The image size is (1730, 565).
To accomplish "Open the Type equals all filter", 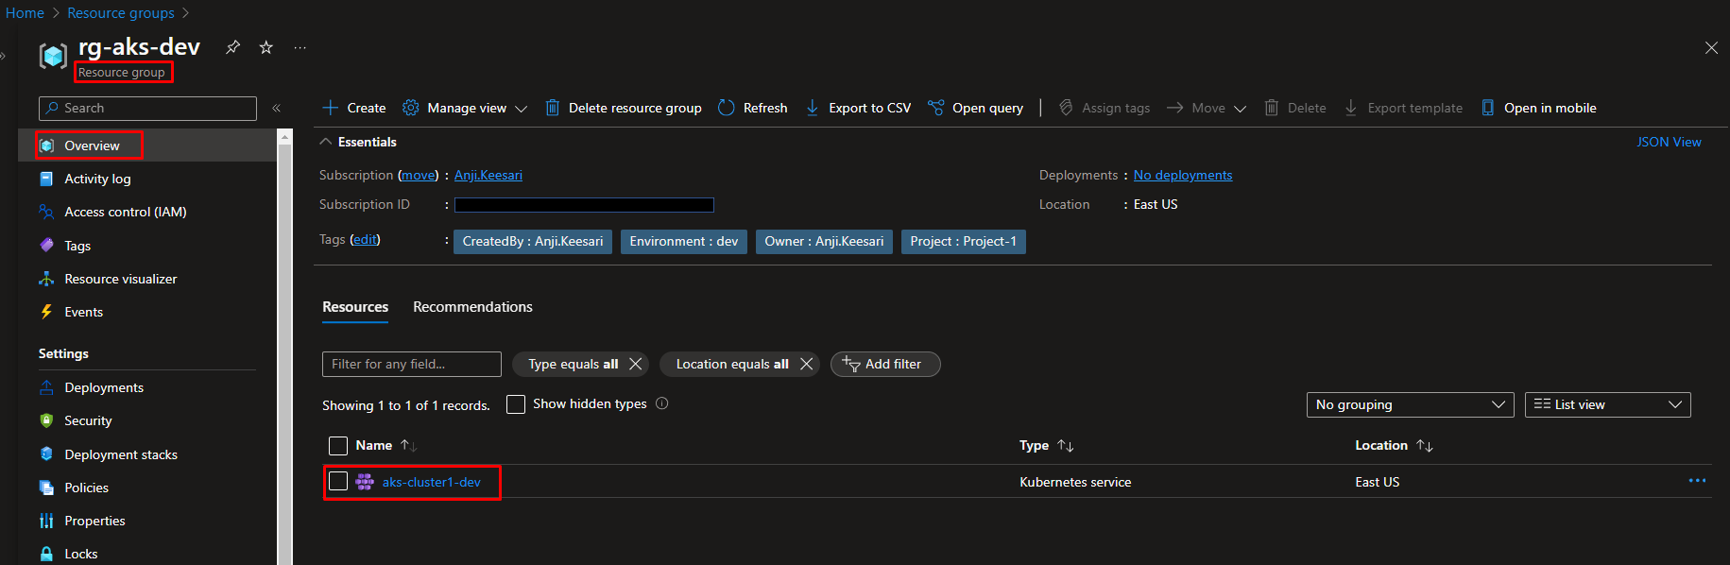I will 573,364.
